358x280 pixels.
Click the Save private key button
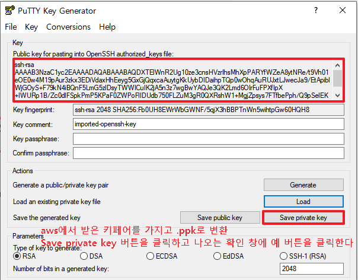(303, 218)
